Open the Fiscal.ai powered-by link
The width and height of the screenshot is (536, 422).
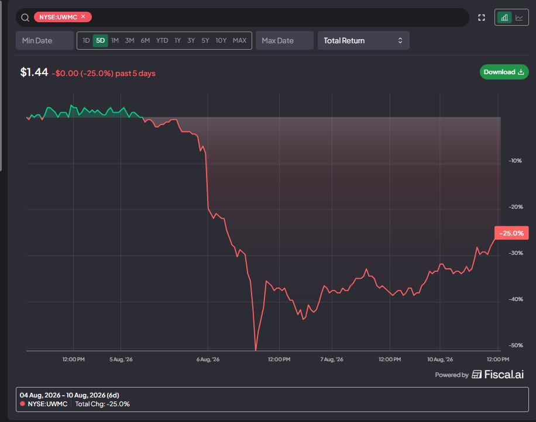click(x=479, y=375)
